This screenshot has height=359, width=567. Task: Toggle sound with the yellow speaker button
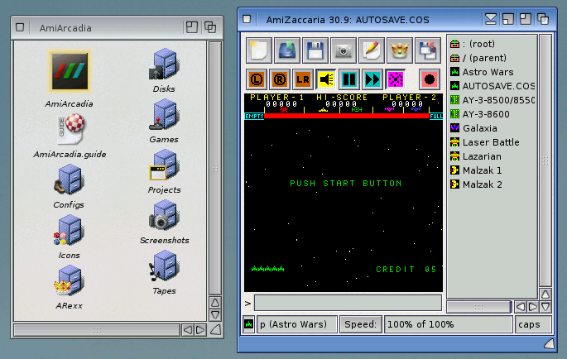[x=325, y=79]
